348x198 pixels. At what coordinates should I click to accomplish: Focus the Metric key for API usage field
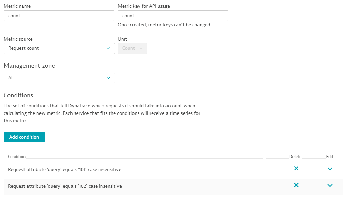(173, 16)
